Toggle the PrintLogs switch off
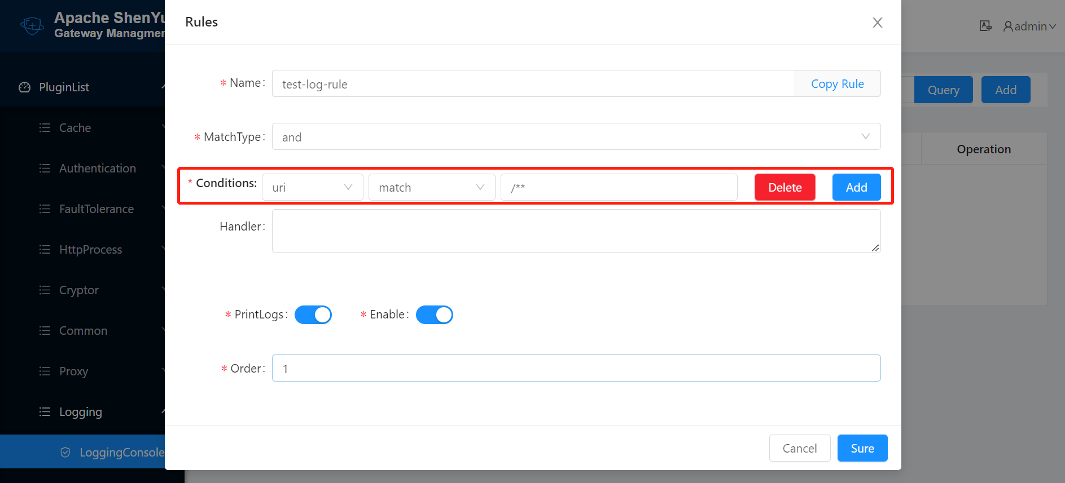Viewport: 1065px width, 483px height. tap(313, 315)
